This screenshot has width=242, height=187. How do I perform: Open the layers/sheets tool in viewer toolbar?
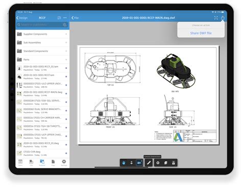click(165, 163)
